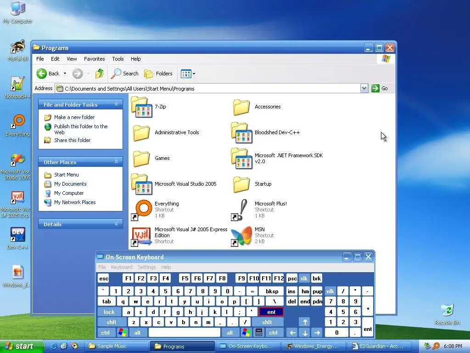470x353 pixels.
Task: Toggle the Folders pane button
Action: 158,74
